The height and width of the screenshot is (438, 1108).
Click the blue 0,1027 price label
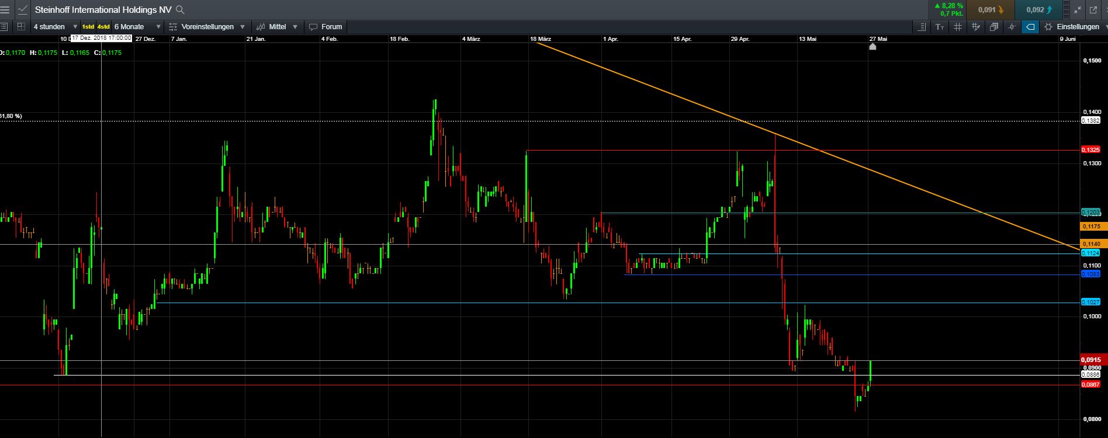[1091, 302]
